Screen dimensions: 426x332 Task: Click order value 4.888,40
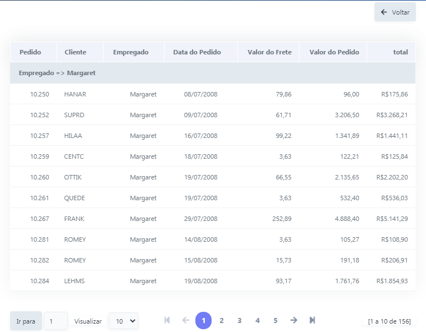347,219
